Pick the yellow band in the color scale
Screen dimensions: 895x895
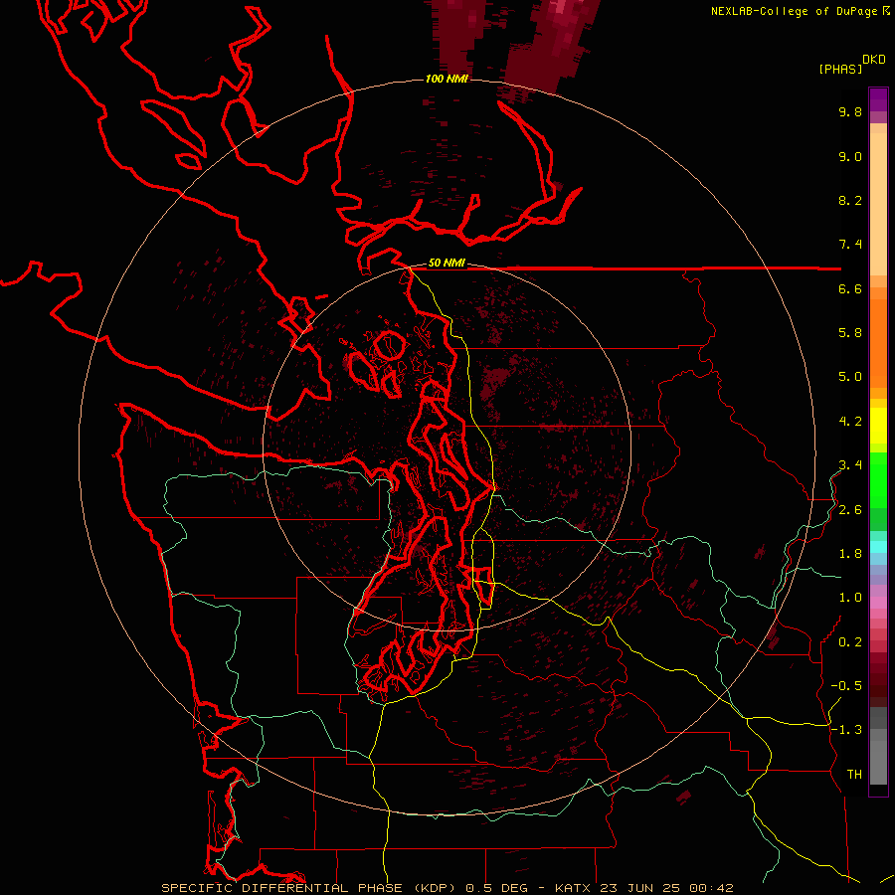(x=878, y=426)
